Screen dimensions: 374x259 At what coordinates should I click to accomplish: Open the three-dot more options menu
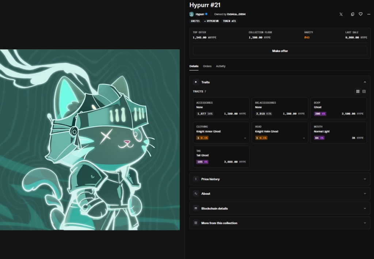(x=369, y=14)
